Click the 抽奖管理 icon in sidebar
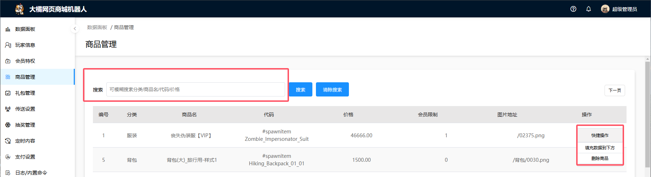This screenshot has width=651, height=177. [8, 125]
